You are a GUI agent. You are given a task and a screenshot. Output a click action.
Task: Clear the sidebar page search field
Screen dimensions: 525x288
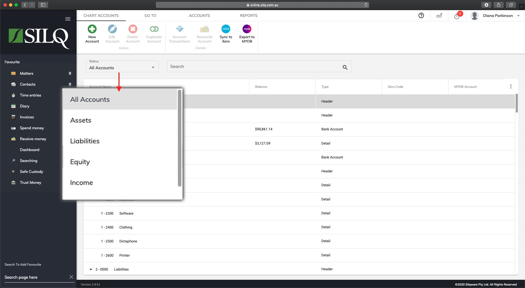71,277
